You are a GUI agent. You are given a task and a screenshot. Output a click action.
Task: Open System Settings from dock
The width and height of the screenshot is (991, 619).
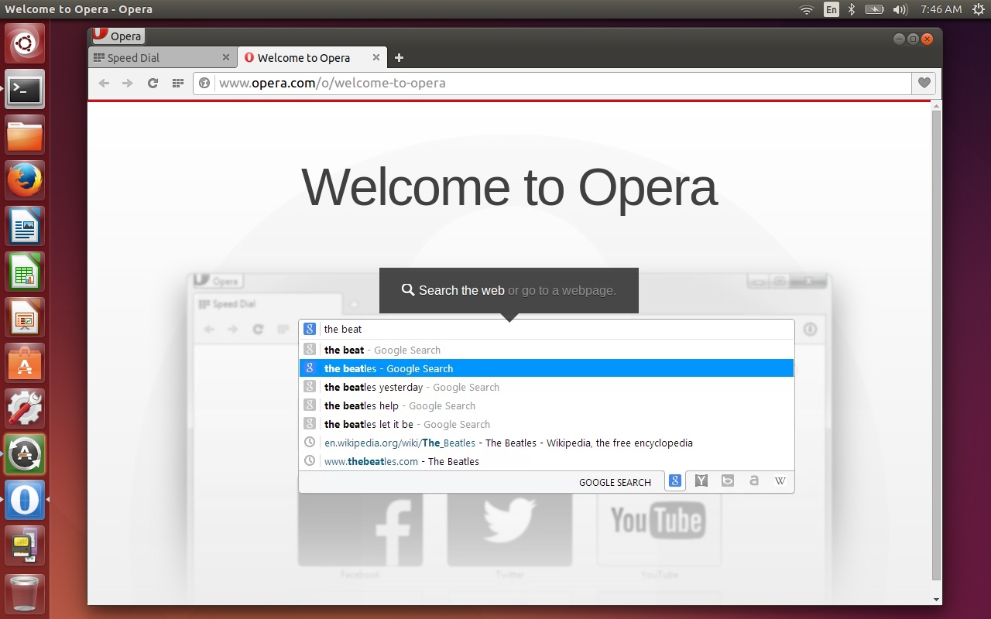[26, 409]
